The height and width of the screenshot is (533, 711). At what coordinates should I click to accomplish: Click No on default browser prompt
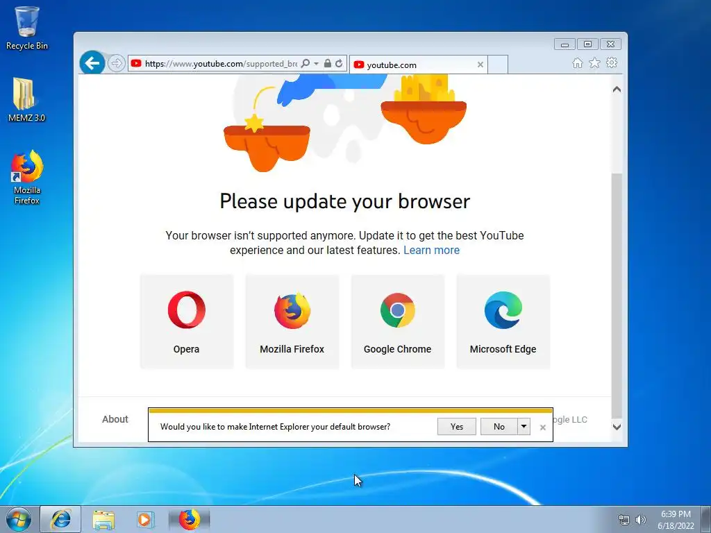click(x=499, y=427)
